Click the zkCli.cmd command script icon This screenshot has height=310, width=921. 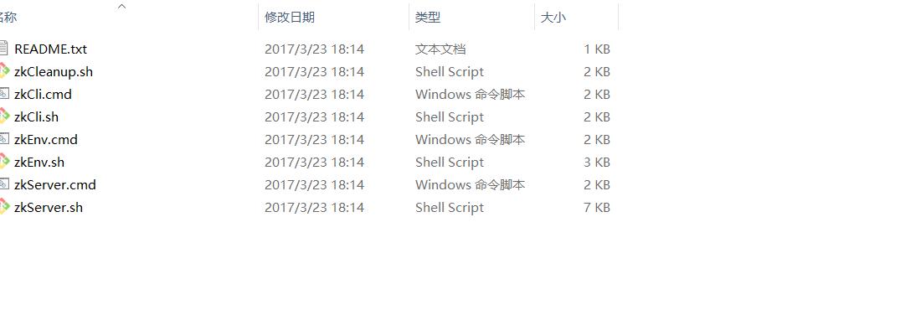point(4,94)
